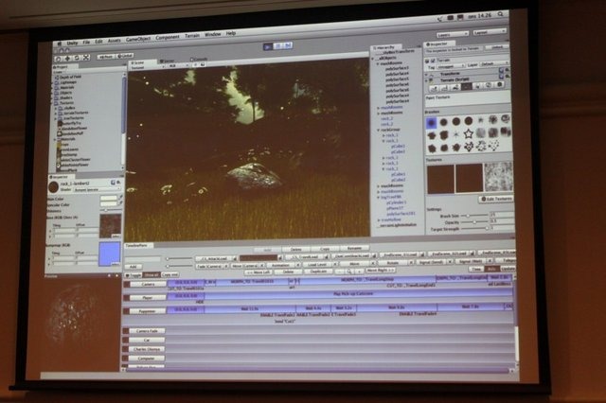This screenshot has height=403, width=606.
Task: Collapse the top mushRooms hierarchy group
Action: click(x=379, y=63)
